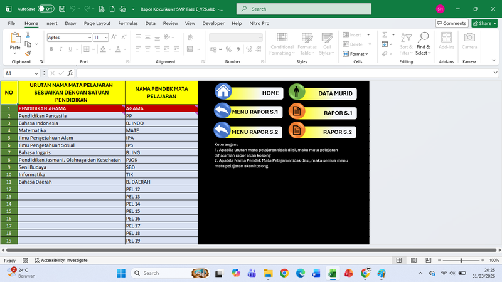Open the Developer ribbon tab
This screenshot has height=282, width=502.
click(213, 23)
